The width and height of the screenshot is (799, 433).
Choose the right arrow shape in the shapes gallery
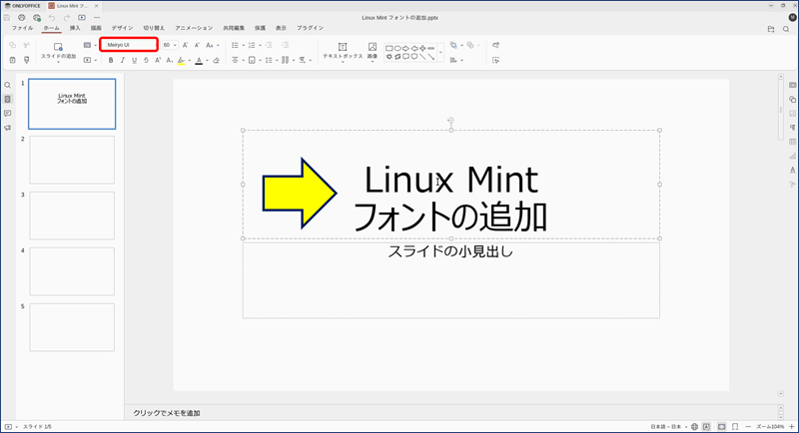pyautogui.click(x=405, y=48)
